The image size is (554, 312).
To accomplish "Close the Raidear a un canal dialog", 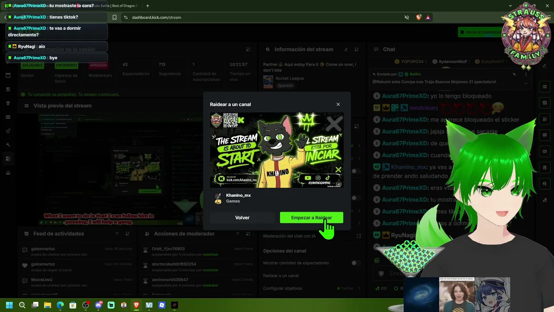I will (338, 104).
